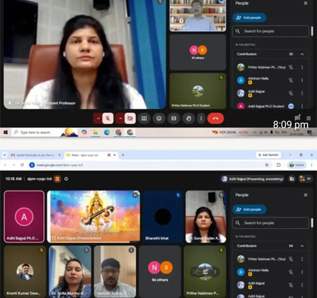Open more options for Pritha Vaishnav (You) upper row
The image size is (317, 298).
[302, 67]
